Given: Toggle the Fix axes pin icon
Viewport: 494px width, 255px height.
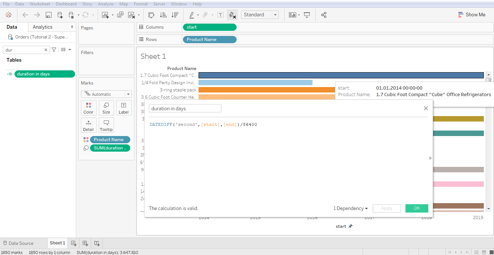Looking at the screenshot, I should [232, 15].
